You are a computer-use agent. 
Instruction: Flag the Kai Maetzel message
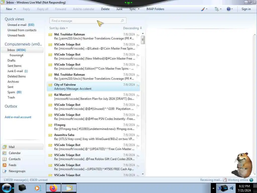(138, 96)
